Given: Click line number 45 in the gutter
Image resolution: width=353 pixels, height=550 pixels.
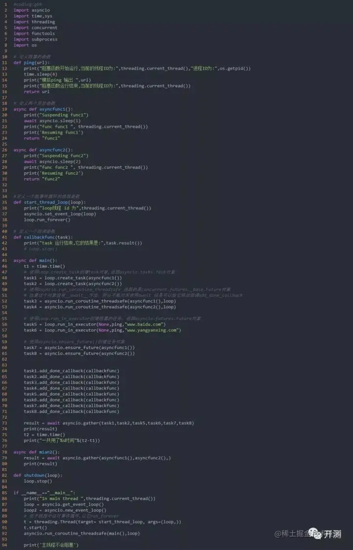Looking at the screenshot, I should [x=4, y=260].
